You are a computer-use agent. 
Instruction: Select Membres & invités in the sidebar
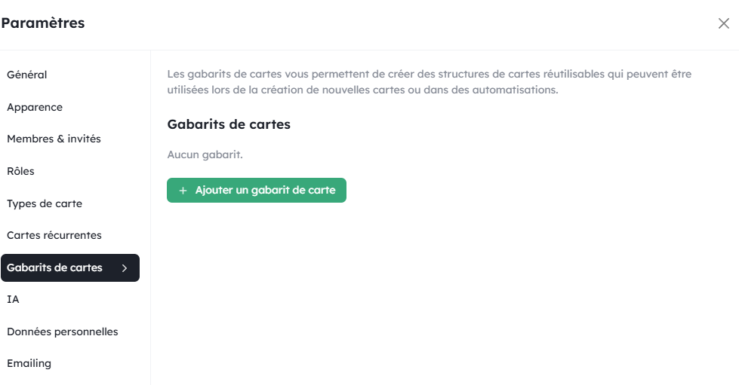click(x=54, y=139)
